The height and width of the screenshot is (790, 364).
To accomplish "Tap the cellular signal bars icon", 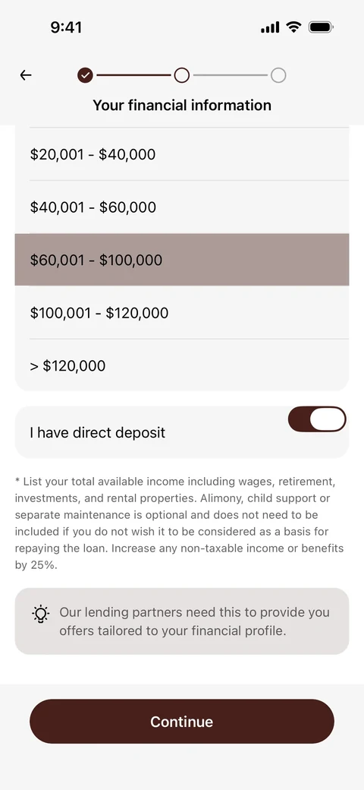I will click(x=270, y=27).
